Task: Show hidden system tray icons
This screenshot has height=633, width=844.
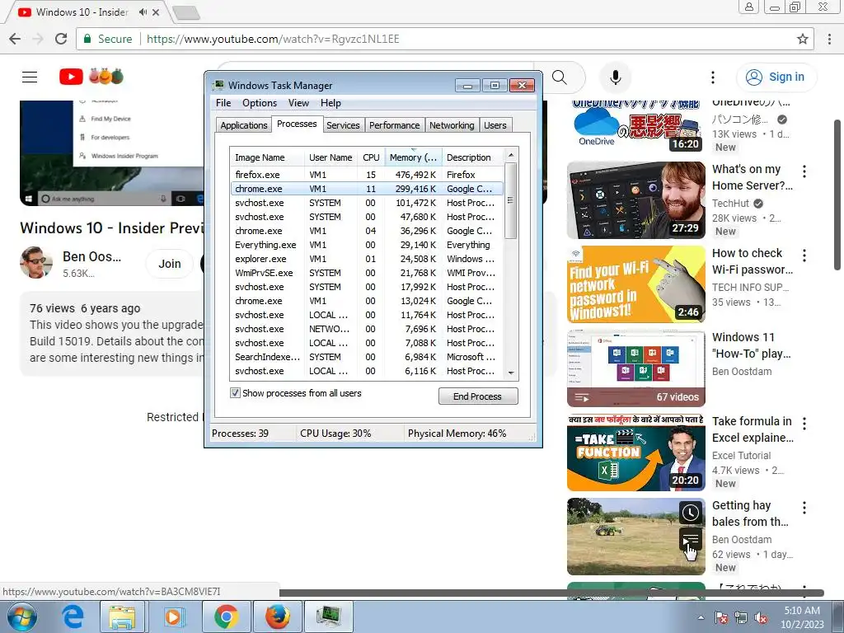Action: (701, 618)
